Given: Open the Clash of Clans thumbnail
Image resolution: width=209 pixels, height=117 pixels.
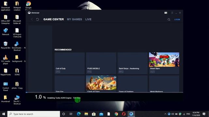Looking at the screenshot, I should (101, 83).
